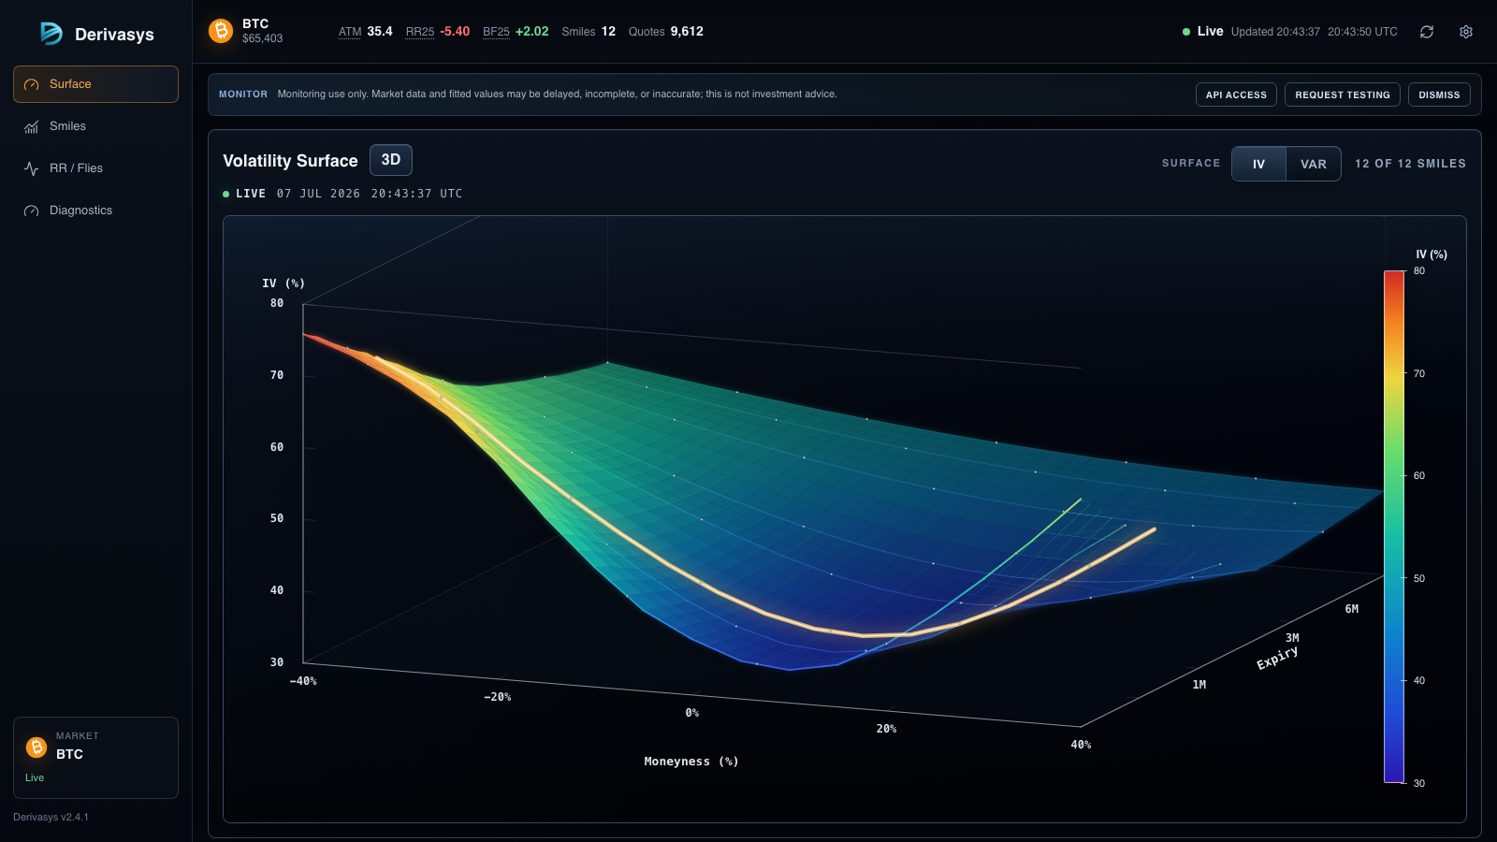This screenshot has height=842, width=1497.
Task: Click the Bitcoin icon in Market card
Action: (x=36, y=747)
